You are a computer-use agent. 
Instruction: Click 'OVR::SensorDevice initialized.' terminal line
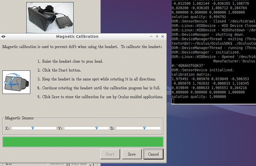point(203,70)
